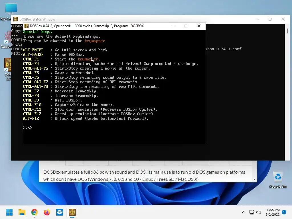Maximize the DOSBox Status Window
The width and height of the screenshot is (292, 219).
[270, 19]
